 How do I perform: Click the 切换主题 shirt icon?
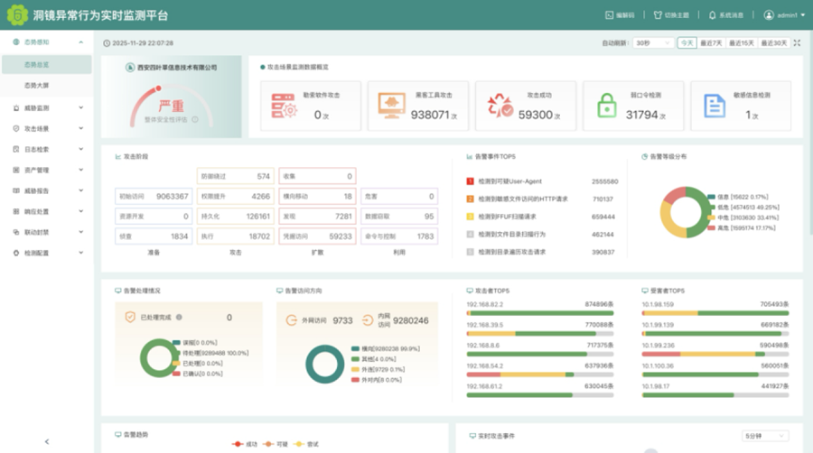(658, 15)
